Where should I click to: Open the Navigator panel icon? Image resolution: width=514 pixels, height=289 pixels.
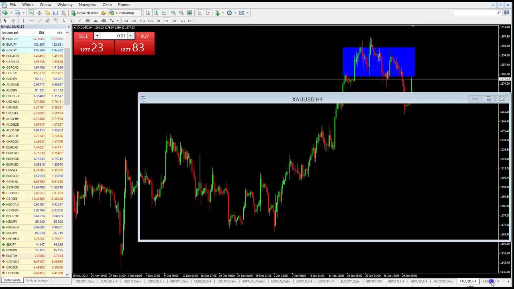point(47,13)
